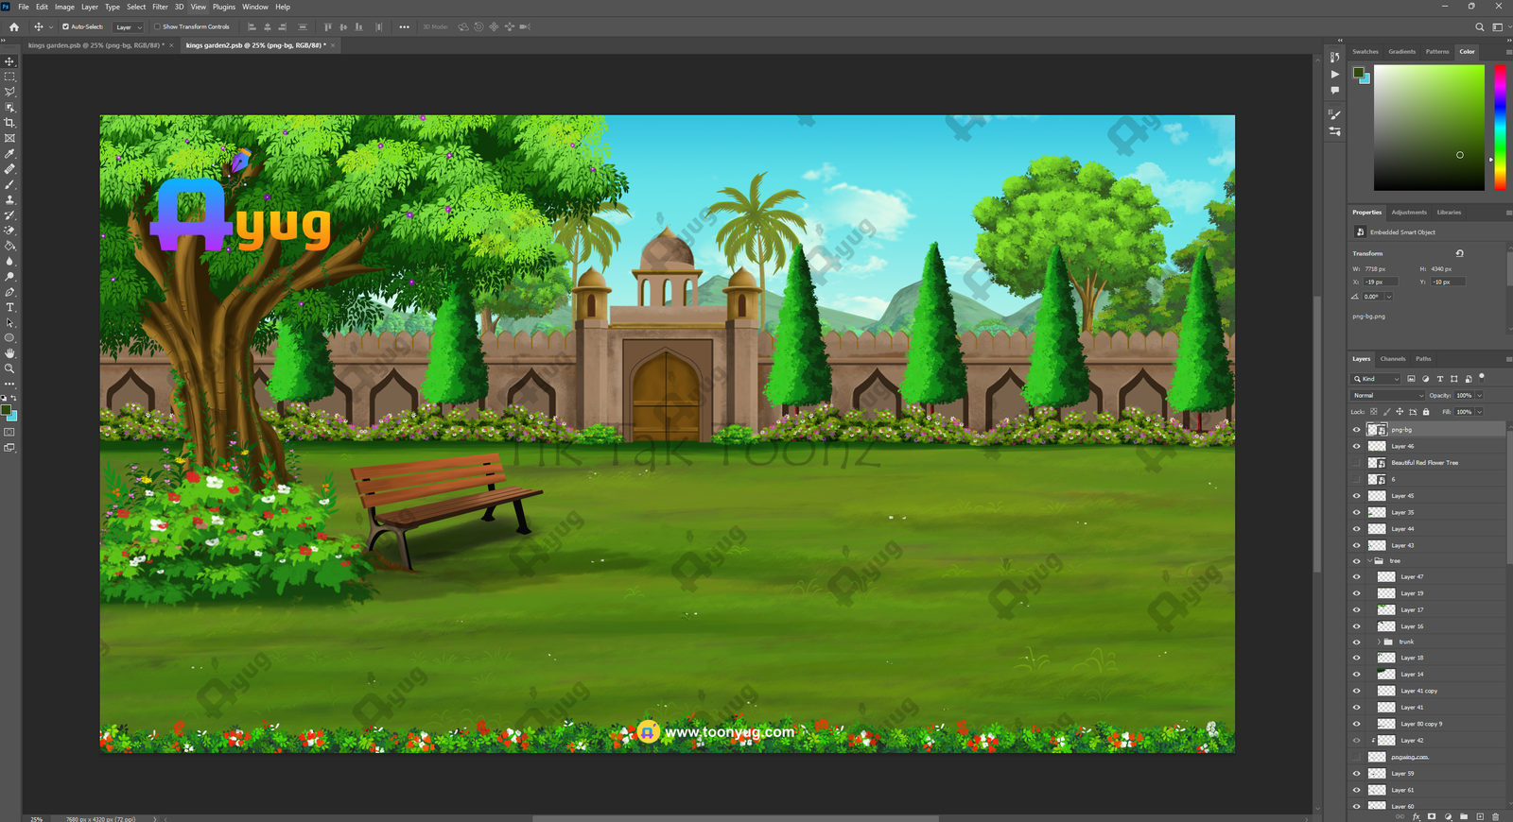Viewport: 1513px width, 822px height.
Task: Select the Zoom tool in toolbar
Action: click(x=9, y=368)
